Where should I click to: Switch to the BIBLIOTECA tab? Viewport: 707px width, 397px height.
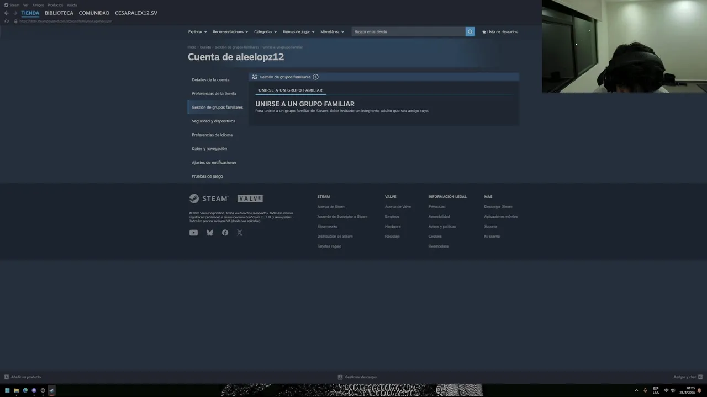(x=59, y=13)
